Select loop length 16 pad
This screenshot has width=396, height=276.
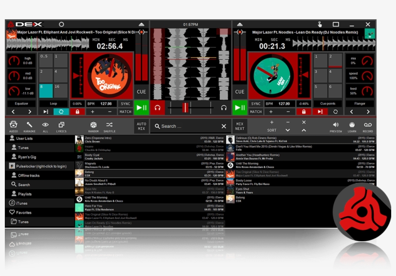(x=61, y=91)
